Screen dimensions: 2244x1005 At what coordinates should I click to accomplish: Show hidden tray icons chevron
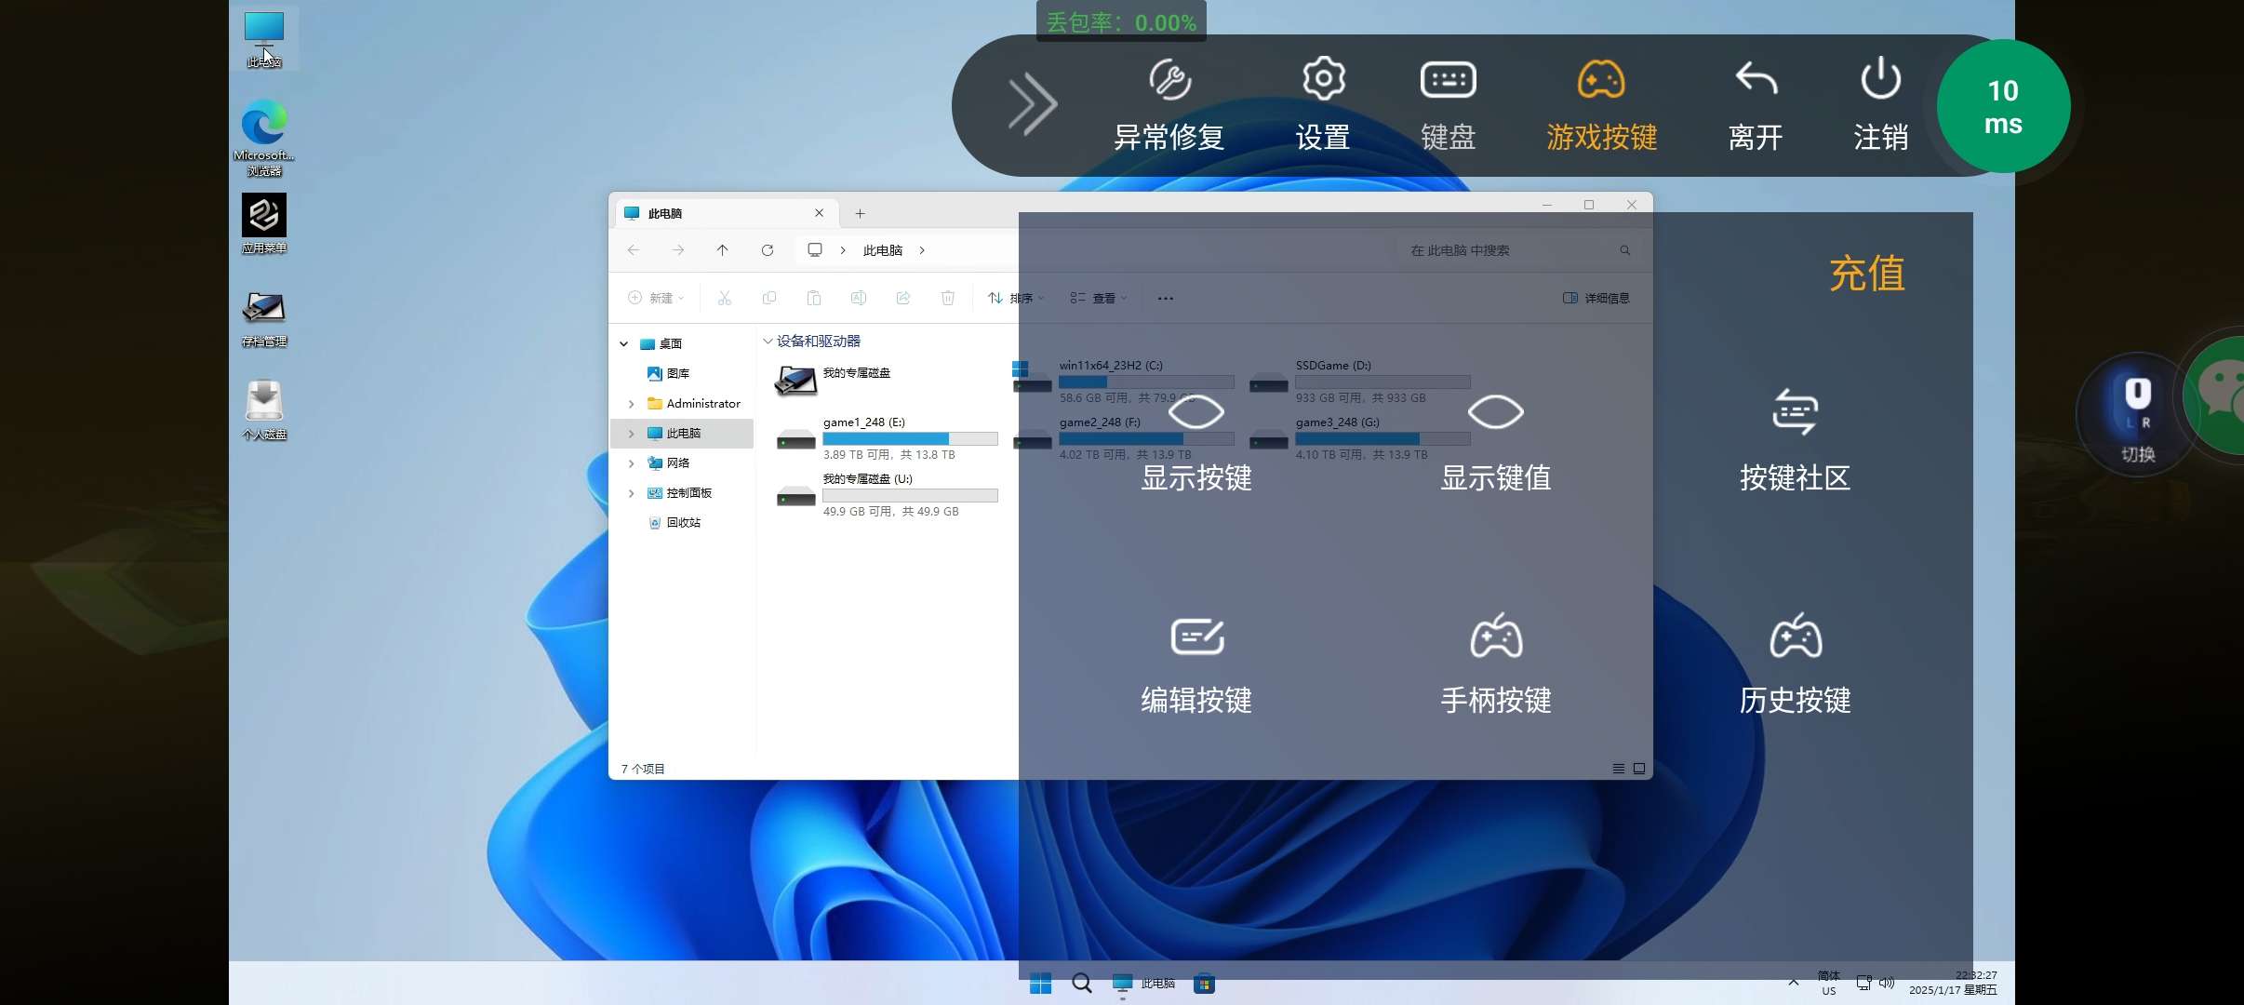click(1793, 983)
